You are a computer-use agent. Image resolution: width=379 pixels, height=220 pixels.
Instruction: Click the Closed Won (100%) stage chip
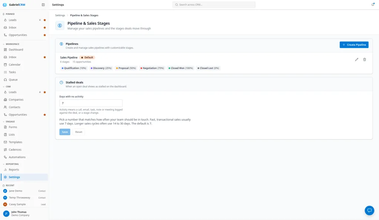click(x=181, y=68)
